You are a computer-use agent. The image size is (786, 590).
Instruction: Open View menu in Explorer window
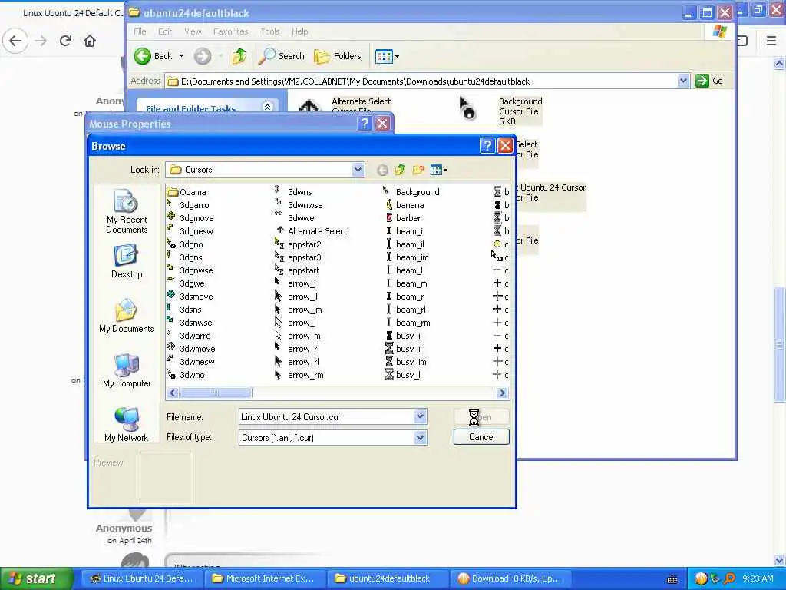coord(193,31)
